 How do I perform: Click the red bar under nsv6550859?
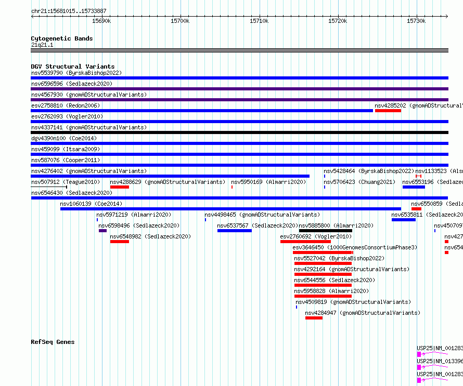coord(416,209)
